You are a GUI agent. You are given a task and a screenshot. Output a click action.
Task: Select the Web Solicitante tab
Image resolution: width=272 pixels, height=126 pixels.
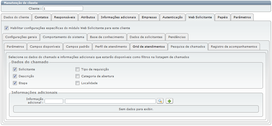pos(200,17)
